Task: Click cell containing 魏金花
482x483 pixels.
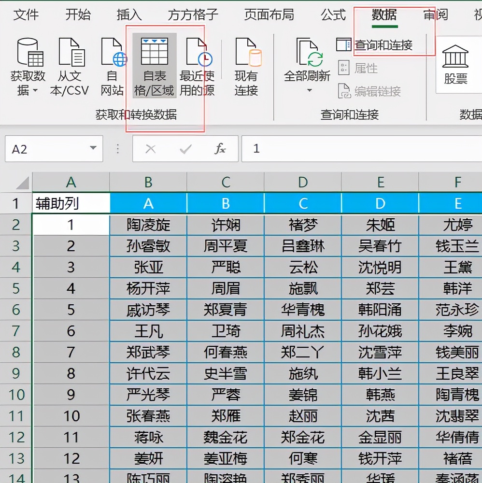Action: pyautogui.click(x=226, y=437)
